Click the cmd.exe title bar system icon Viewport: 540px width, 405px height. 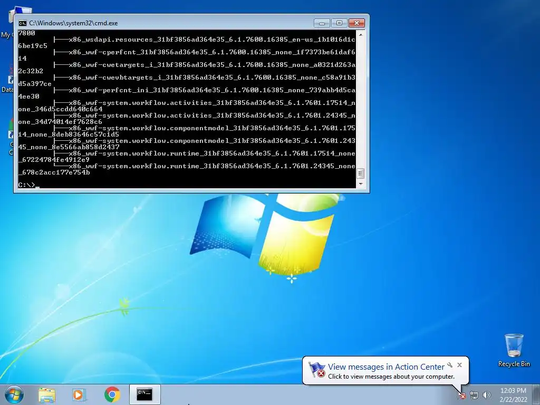click(x=22, y=23)
